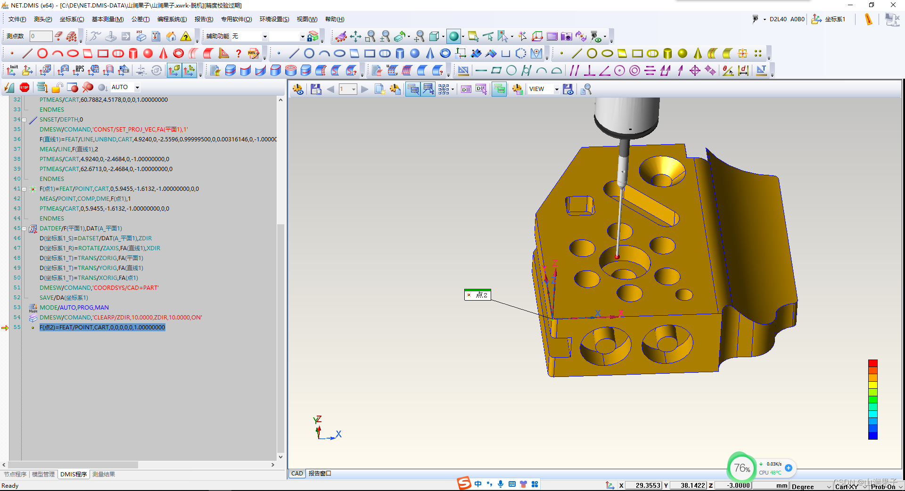This screenshot has height=491, width=905.
Task: Click the joystick control icon
Action: (111, 36)
